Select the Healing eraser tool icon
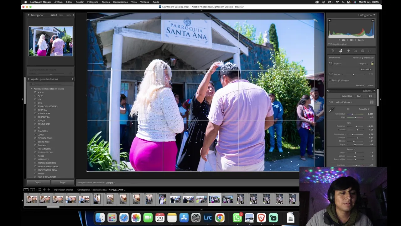 click(348, 51)
